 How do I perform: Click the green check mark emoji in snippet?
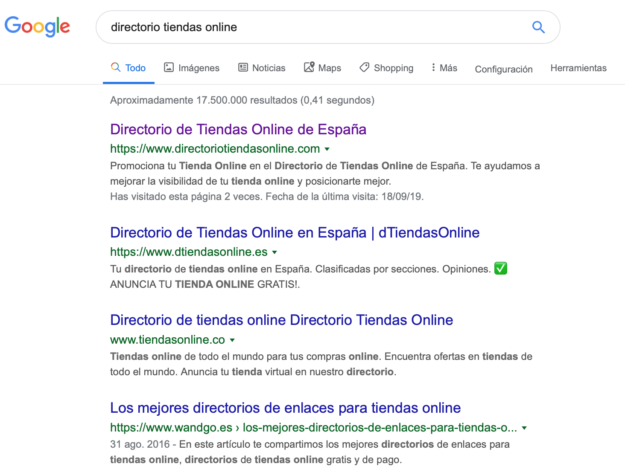tap(501, 269)
